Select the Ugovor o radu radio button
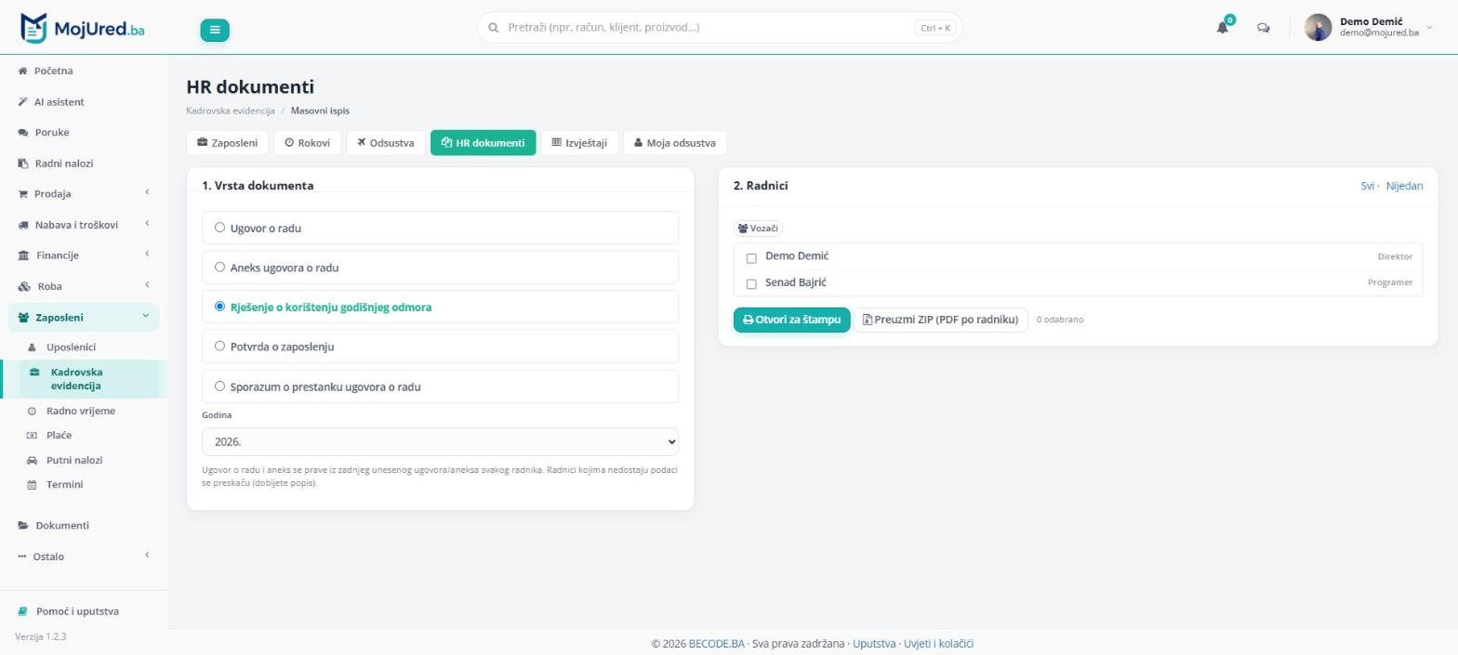 pyautogui.click(x=220, y=228)
